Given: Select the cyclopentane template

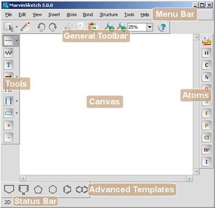Looking at the screenshot, I should click(x=38, y=189).
